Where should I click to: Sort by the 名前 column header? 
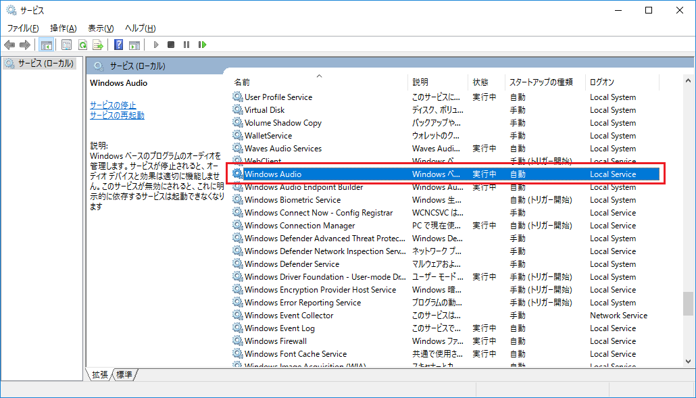[x=318, y=82]
